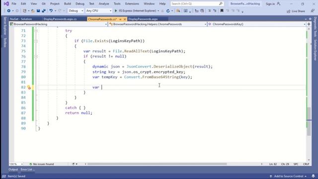Open the Extensions menu
The height and width of the screenshot is (179, 318).
tap(132, 3)
